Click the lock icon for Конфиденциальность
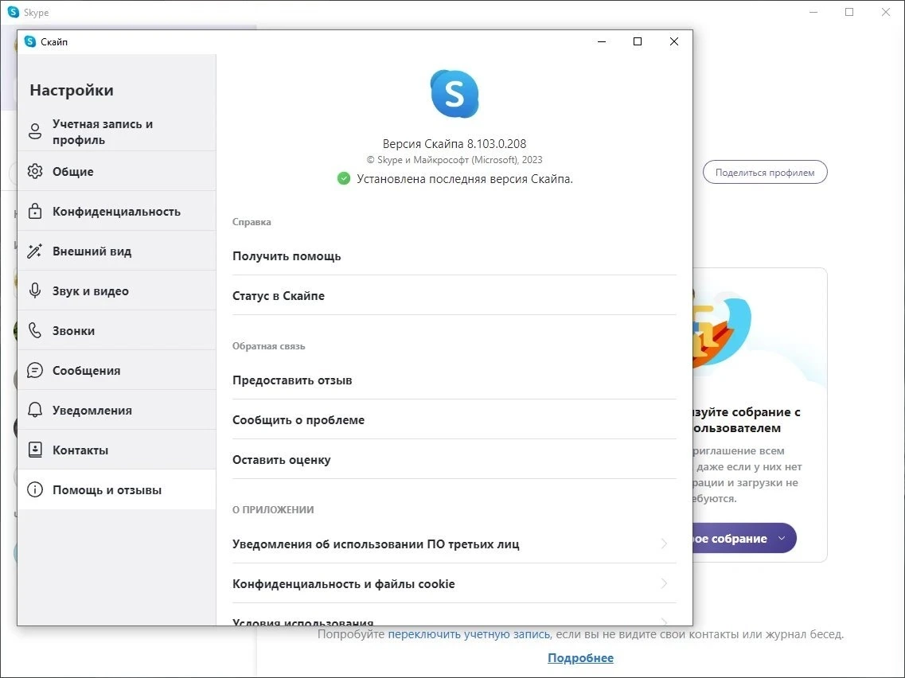Screen dimensions: 905x678 coord(35,211)
